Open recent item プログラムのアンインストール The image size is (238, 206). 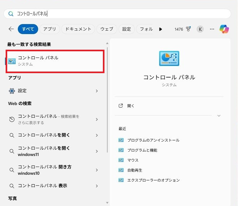(x=153, y=140)
